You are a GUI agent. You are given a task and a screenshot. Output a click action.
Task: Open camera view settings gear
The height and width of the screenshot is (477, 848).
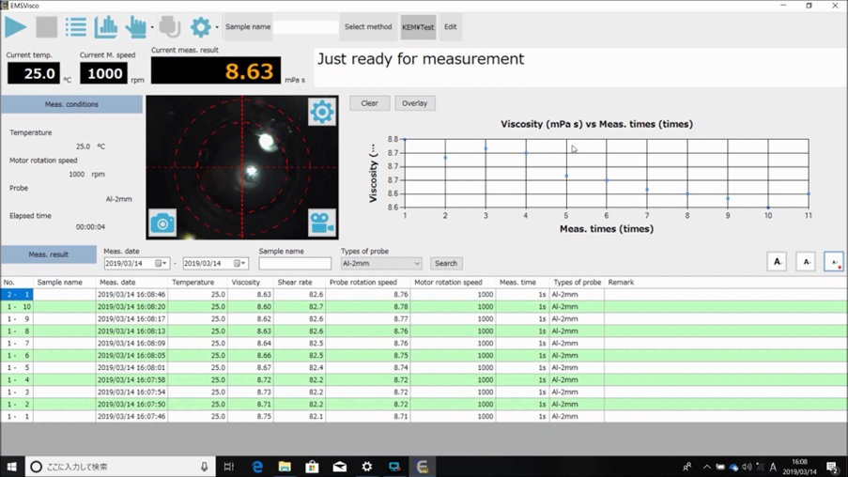coord(322,112)
